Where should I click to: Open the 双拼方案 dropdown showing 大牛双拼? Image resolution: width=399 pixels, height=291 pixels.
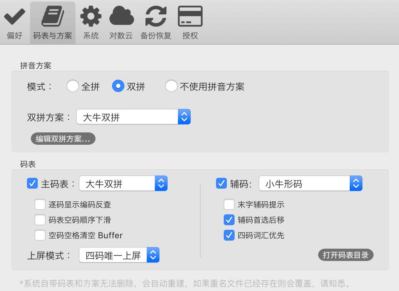[x=133, y=117]
